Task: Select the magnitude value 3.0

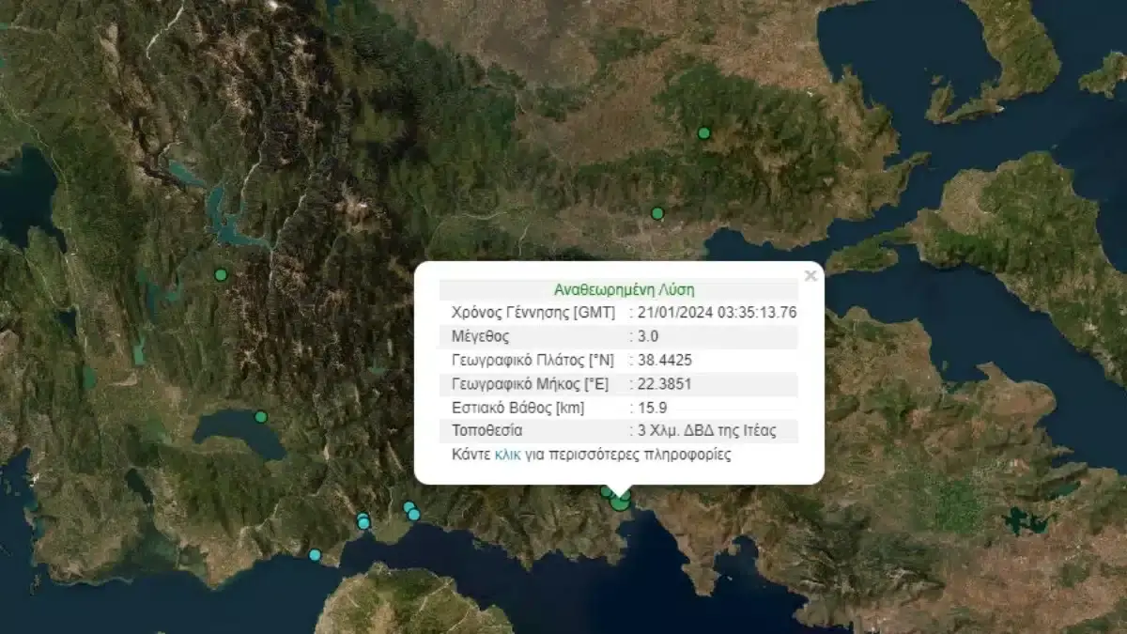Action: [x=648, y=336]
